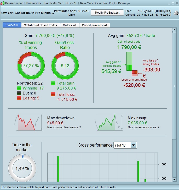Click the scrollbar down arrow

(x=174, y=180)
